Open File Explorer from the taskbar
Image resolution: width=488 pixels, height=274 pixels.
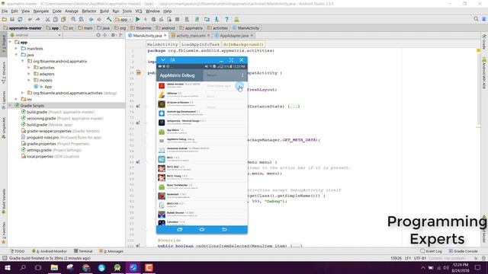(54, 268)
